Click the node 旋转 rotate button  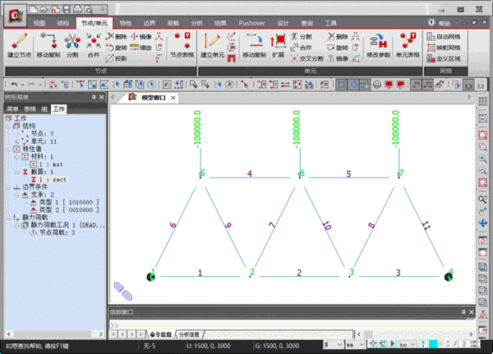pyautogui.click(x=117, y=48)
